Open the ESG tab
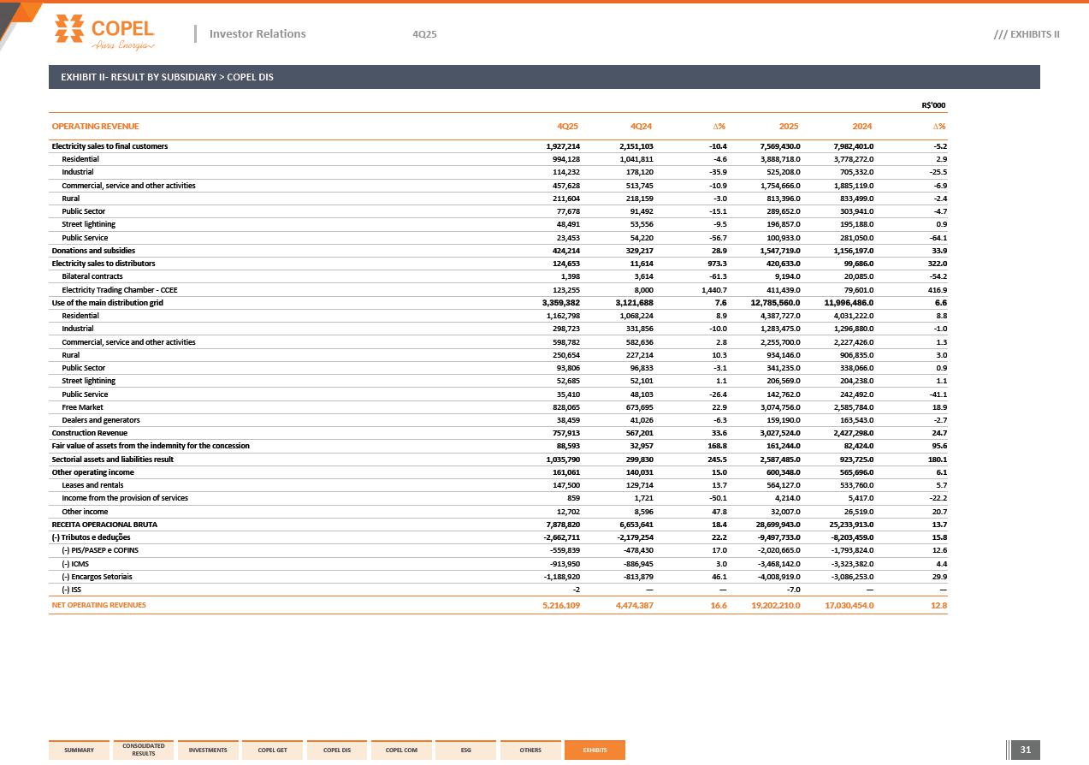 465,750
